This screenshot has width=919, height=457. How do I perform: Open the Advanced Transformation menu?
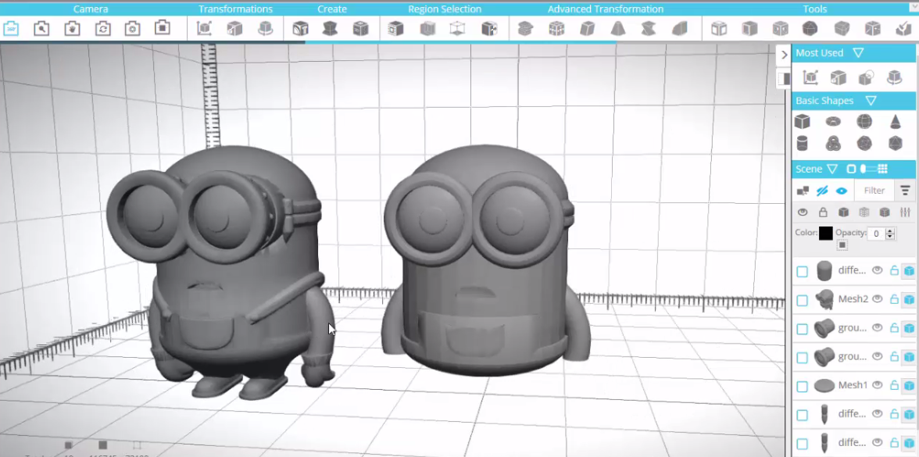606,9
